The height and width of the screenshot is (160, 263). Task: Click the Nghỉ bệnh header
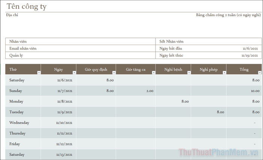[173, 69]
